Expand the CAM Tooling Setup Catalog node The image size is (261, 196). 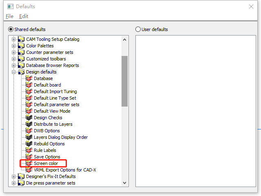(x=13, y=39)
